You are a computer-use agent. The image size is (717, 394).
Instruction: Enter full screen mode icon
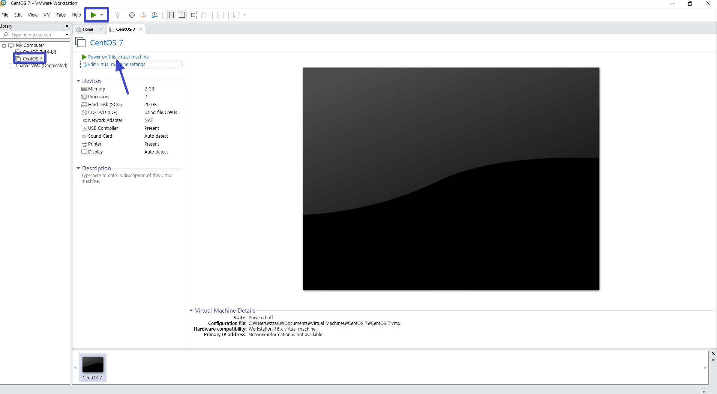193,15
